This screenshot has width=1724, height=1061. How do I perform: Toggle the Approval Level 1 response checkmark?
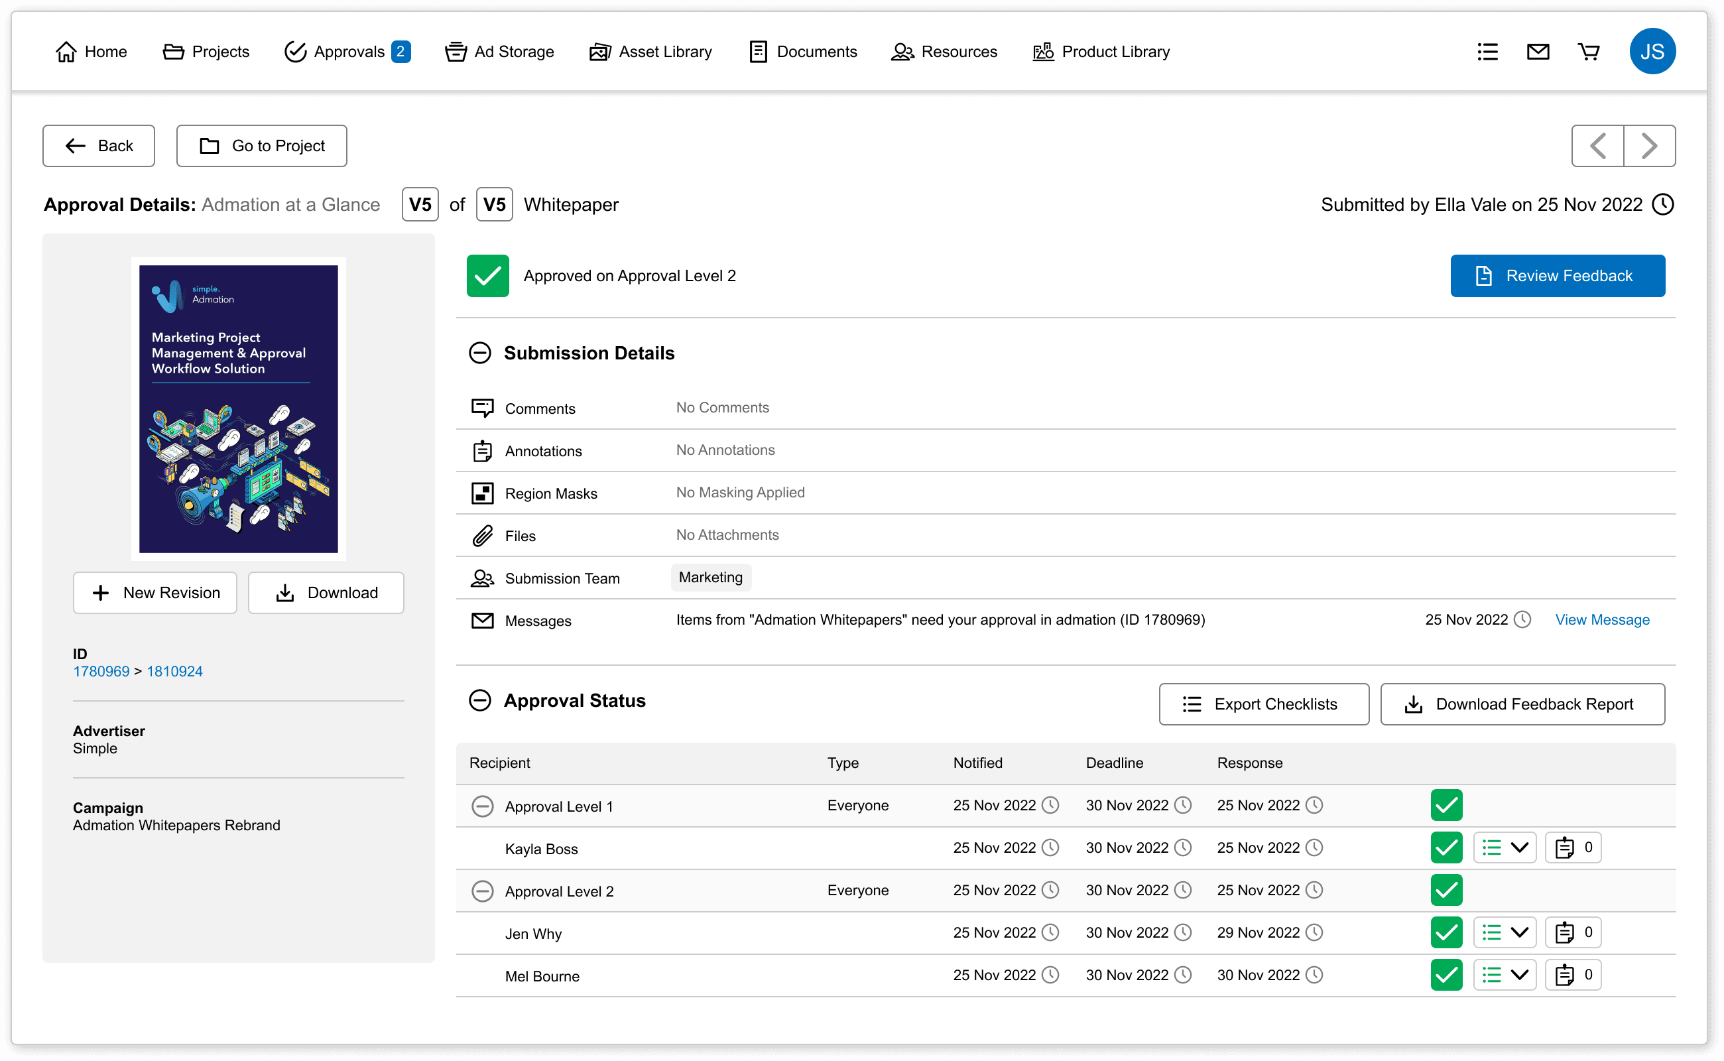tap(1446, 805)
